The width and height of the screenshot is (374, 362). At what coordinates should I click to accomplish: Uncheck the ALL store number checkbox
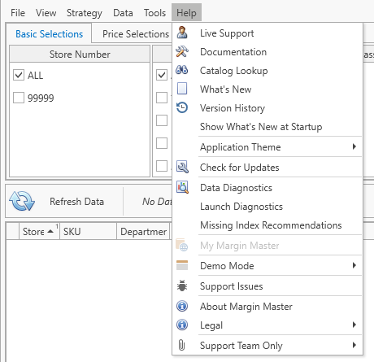[19, 75]
